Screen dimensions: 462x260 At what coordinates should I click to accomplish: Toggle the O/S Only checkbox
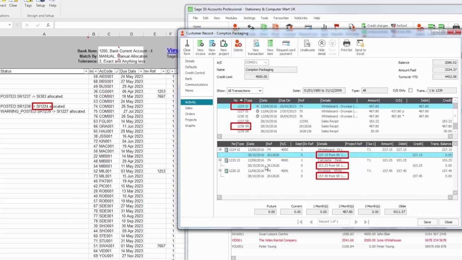pyautogui.click(x=410, y=91)
